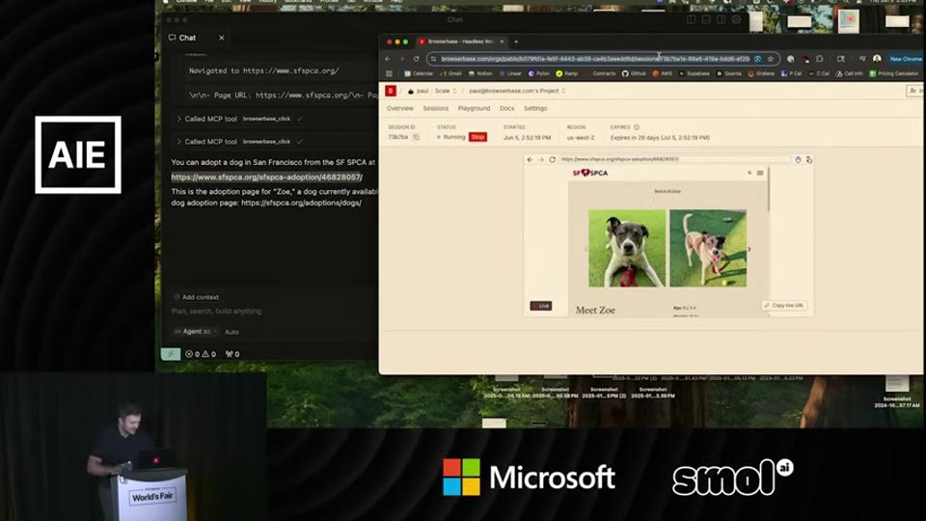926x521 pixels.
Task: Click the search icon on SF SPCA page
Action: [x=749, y=173]
